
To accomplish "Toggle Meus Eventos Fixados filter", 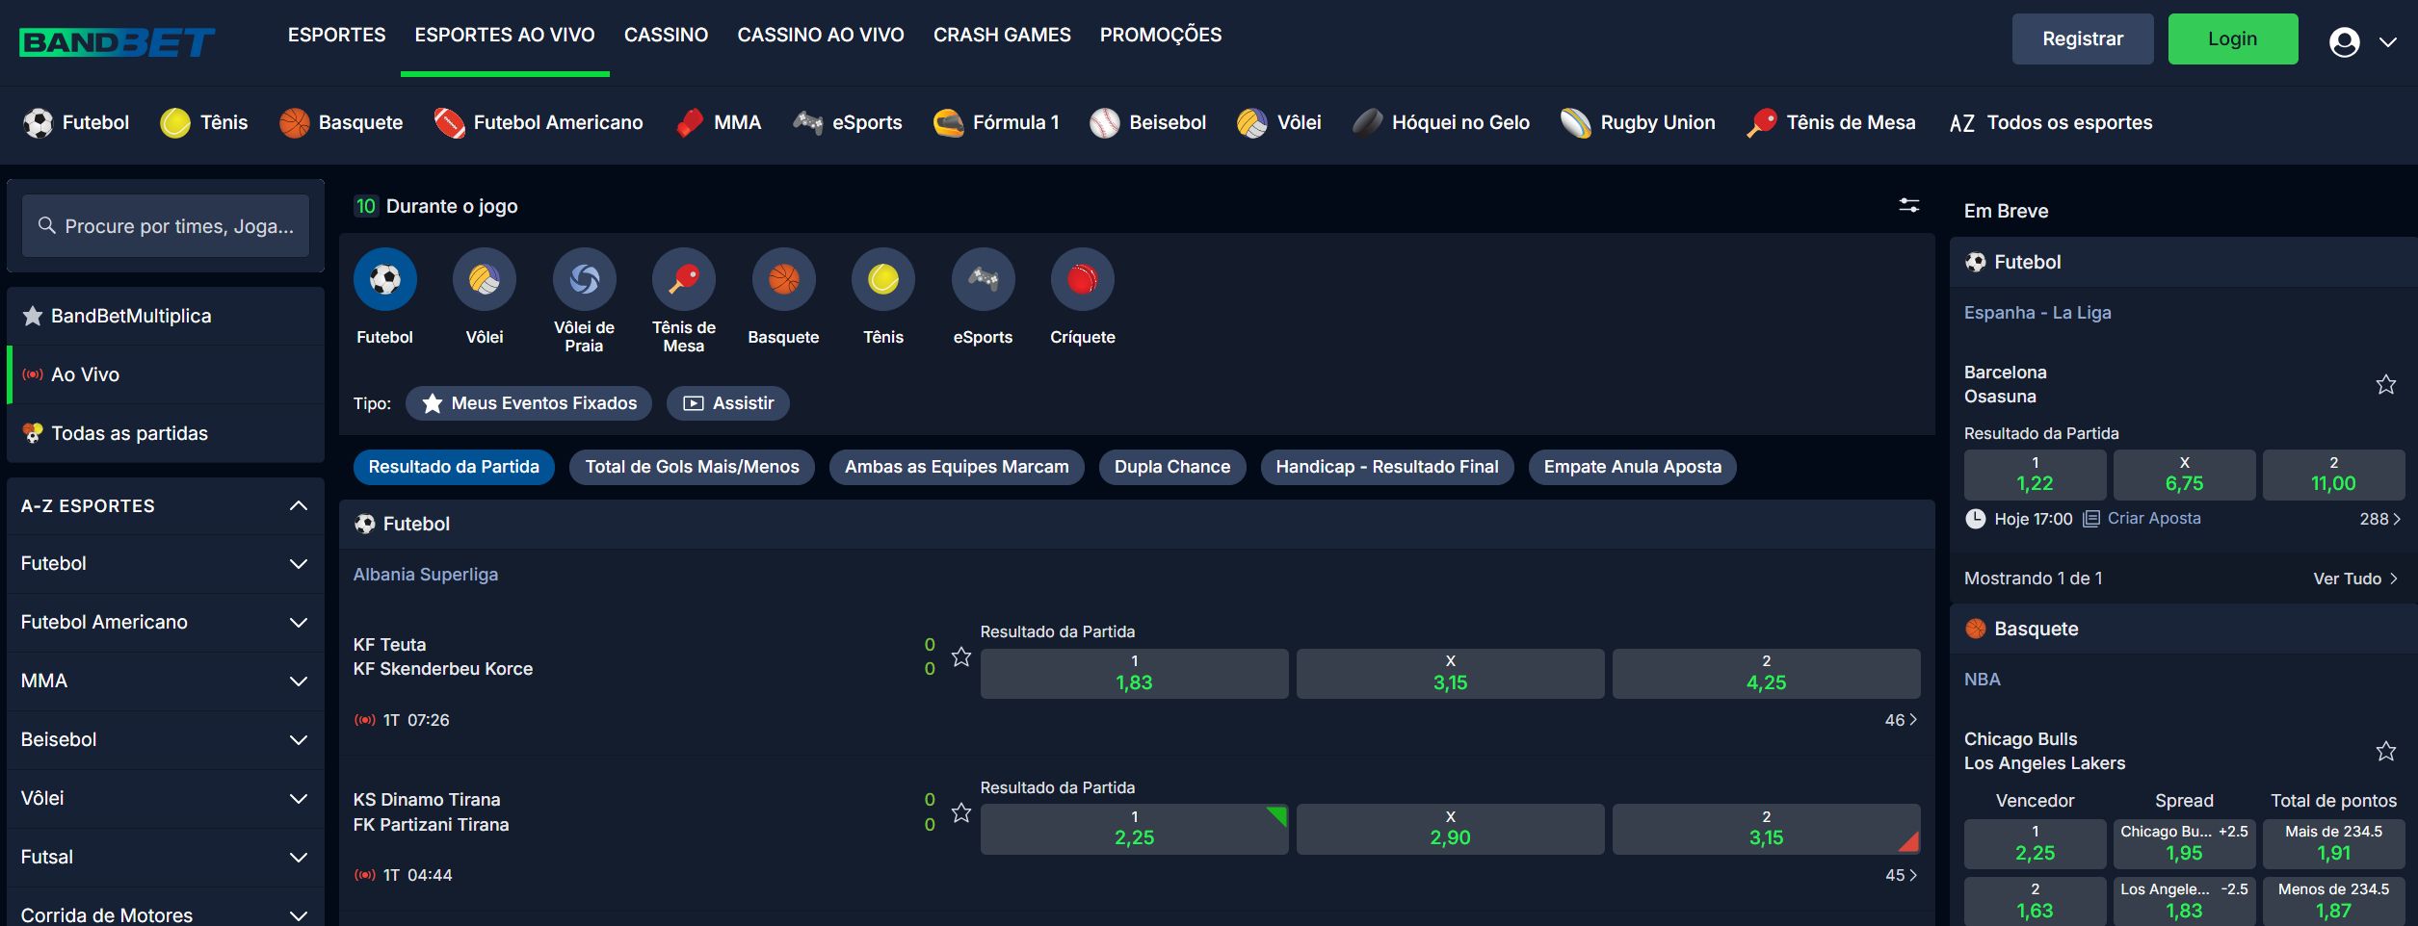I will (529, 403).
